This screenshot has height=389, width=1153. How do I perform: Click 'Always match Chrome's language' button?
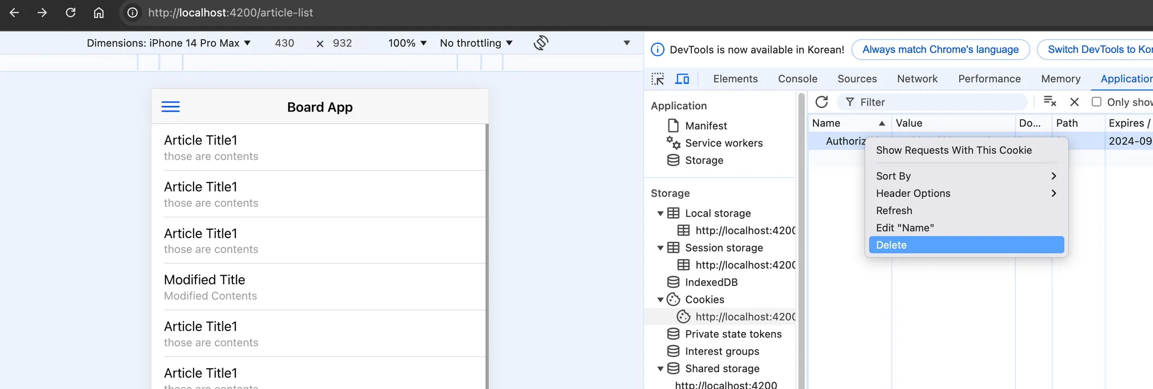click(940, 50)
